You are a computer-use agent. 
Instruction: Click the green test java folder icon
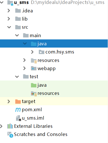(x=34, y=85)
